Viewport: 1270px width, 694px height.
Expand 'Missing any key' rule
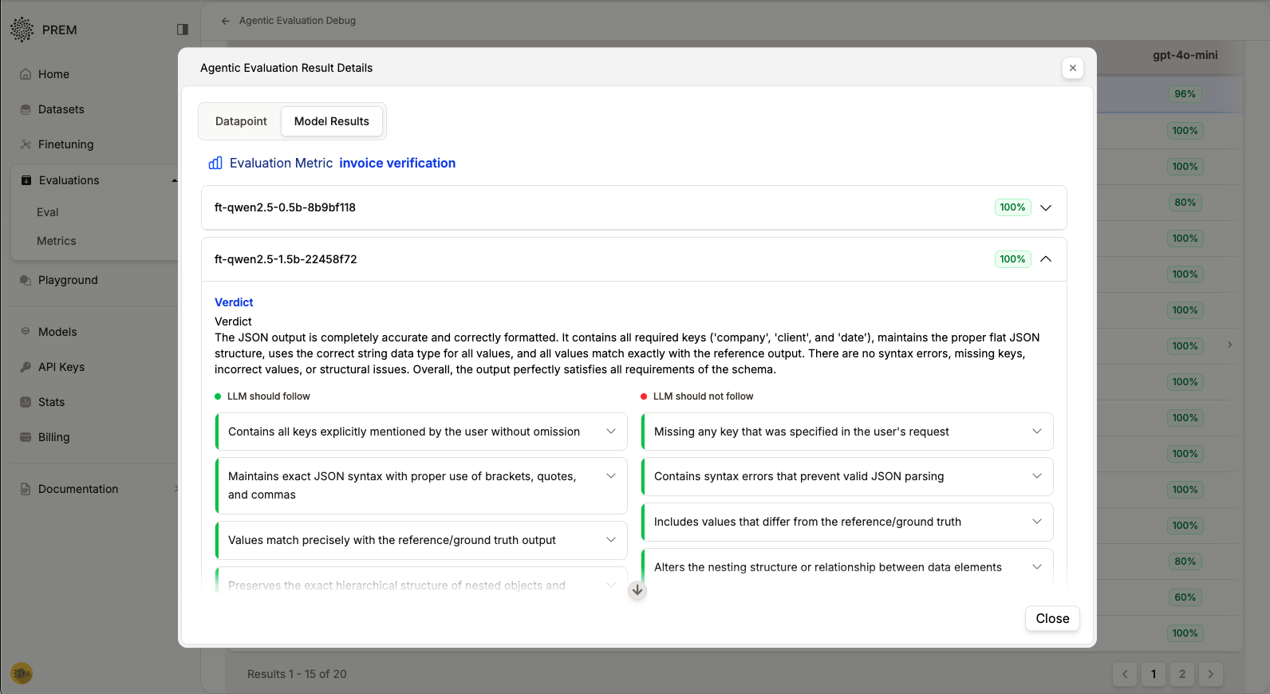[1037, 432]
